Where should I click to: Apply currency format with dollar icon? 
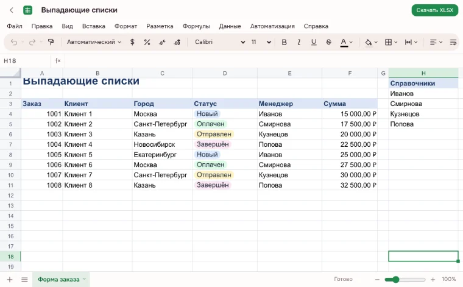click(132, 42)
